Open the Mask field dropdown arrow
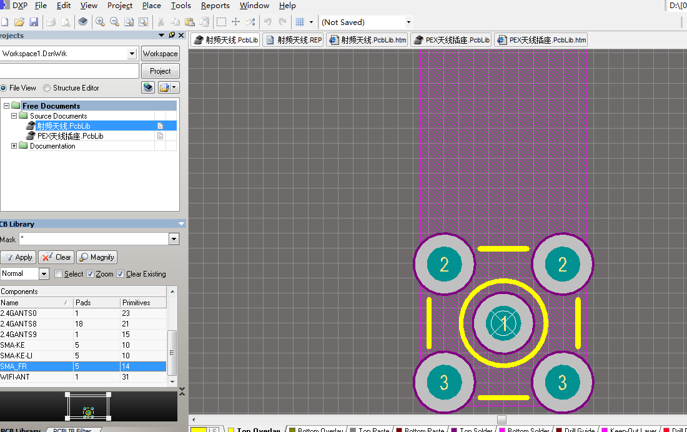This screenshot has height=432, width=687. (x=174, y=239)
